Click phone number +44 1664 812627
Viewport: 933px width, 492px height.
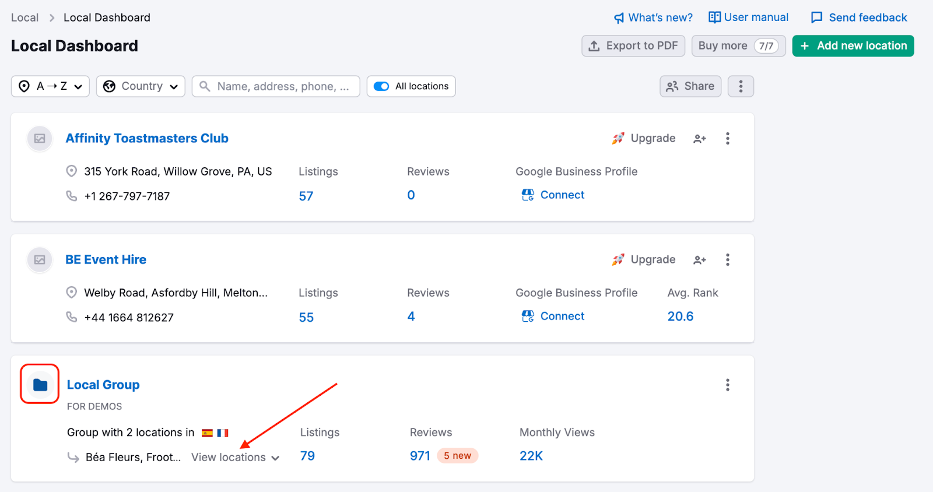129,318
